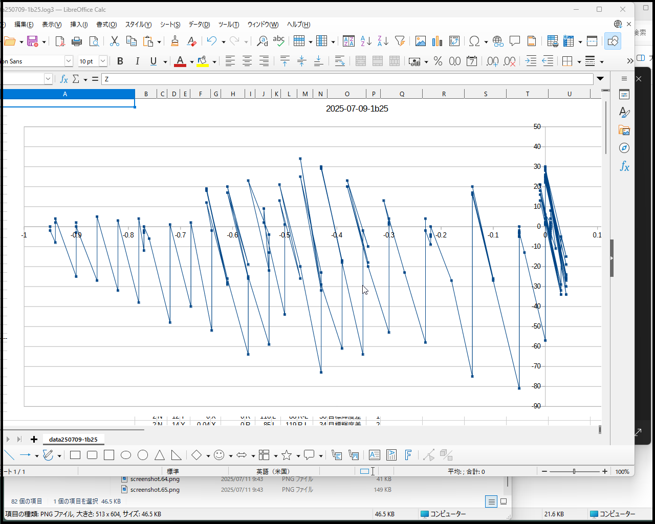The width and height of the screenshot is (655, 524).
Task: Open the Function Wizard fx icon
Action: tap(64, 79)
